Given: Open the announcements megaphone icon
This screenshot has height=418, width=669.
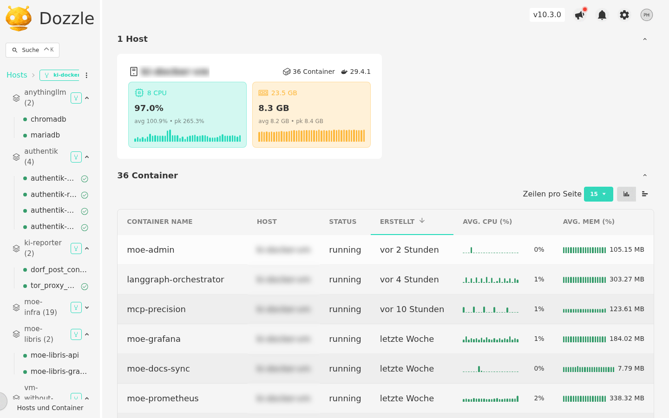Looking at the screenshot, I should click(579, 15).
